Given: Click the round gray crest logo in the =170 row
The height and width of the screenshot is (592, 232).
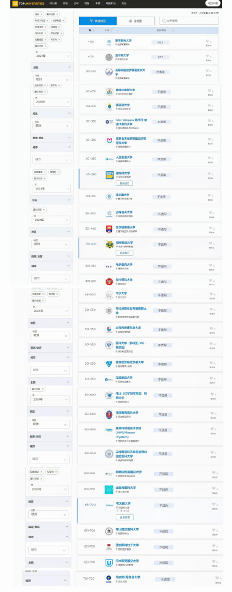Looking at the screenshot, I should tap(109, 57).
